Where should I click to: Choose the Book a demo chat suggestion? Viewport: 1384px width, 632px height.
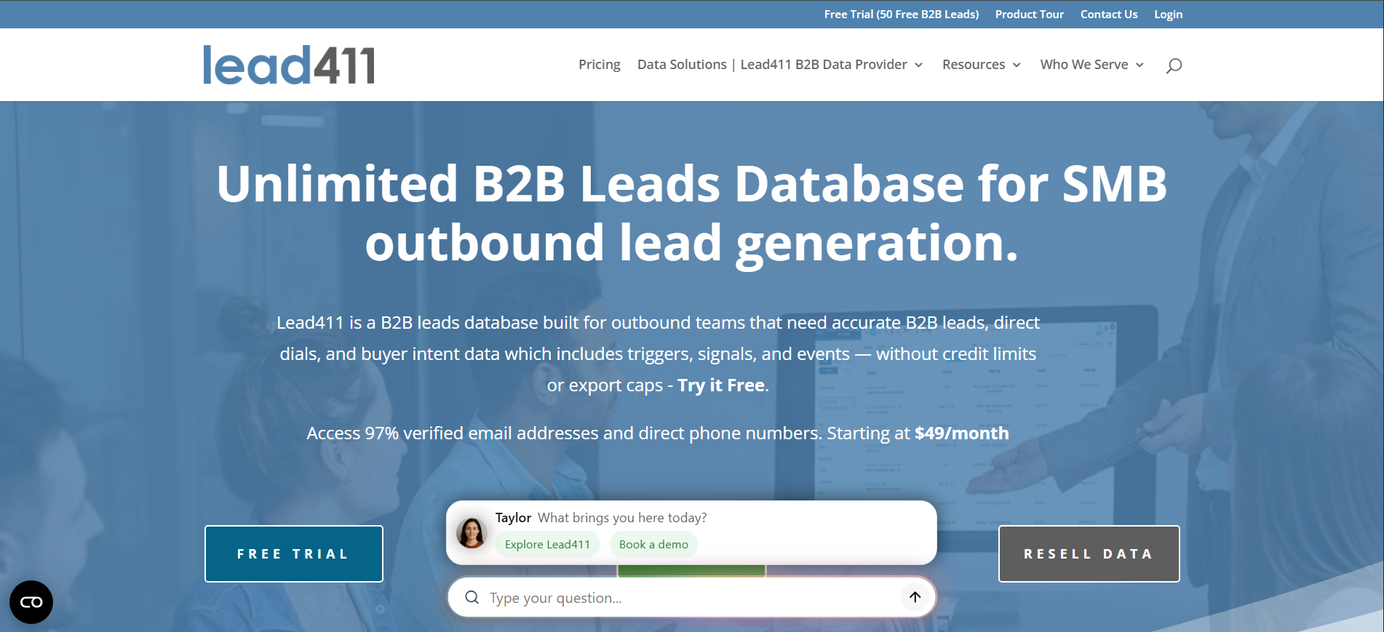pos(653,544)
